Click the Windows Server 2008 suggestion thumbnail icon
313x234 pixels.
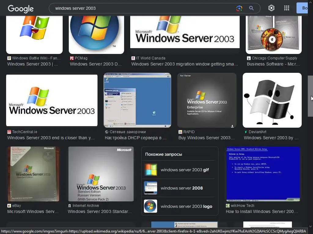pos(150,188)
